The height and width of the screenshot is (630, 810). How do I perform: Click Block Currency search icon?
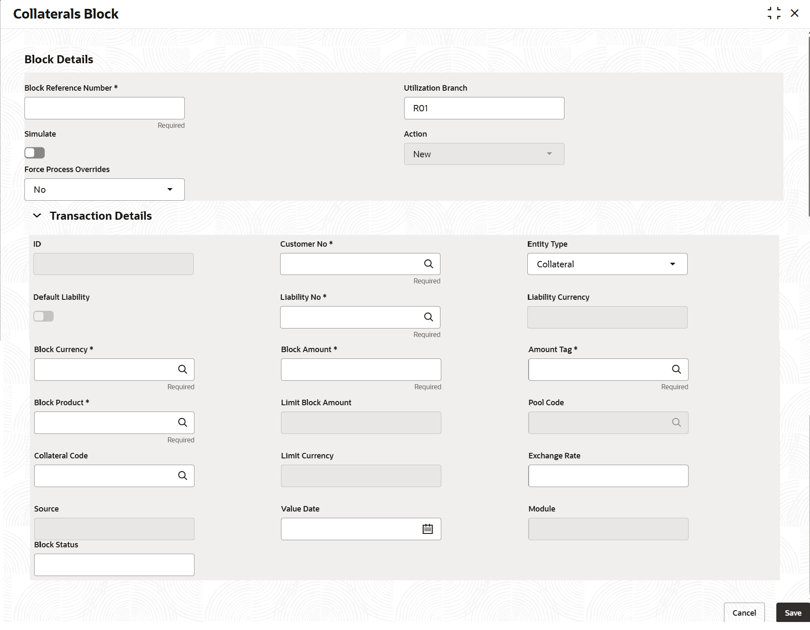[x=182, y=369]
